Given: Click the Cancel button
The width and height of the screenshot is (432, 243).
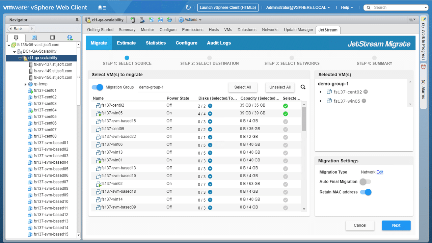Looking at the screenshot, I should (360, 225).
